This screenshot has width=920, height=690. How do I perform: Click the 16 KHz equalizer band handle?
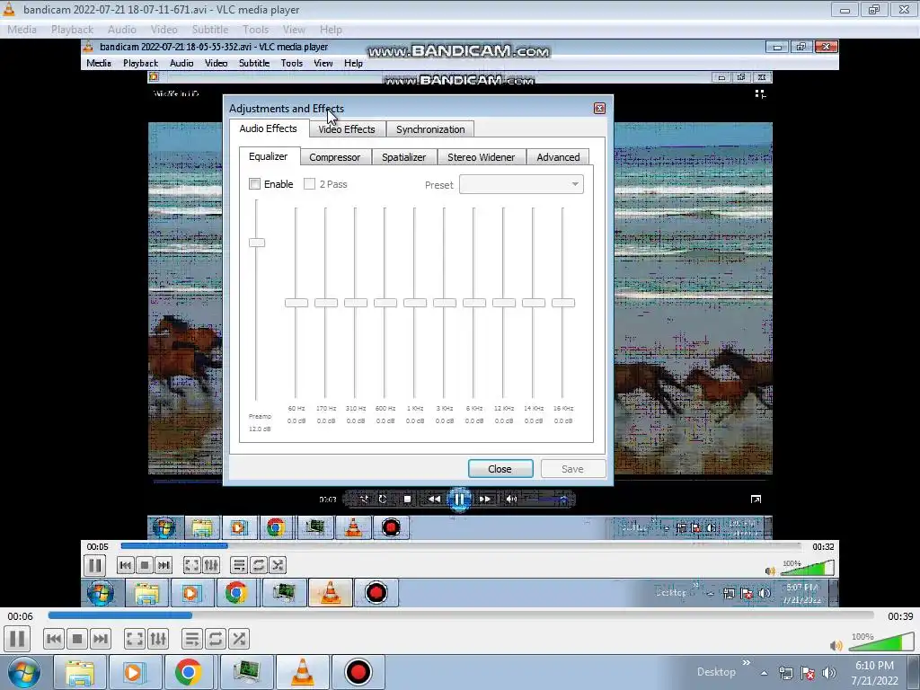(563, 303)
